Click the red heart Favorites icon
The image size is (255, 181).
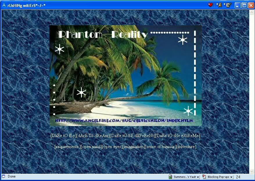[x=210, y=5]
